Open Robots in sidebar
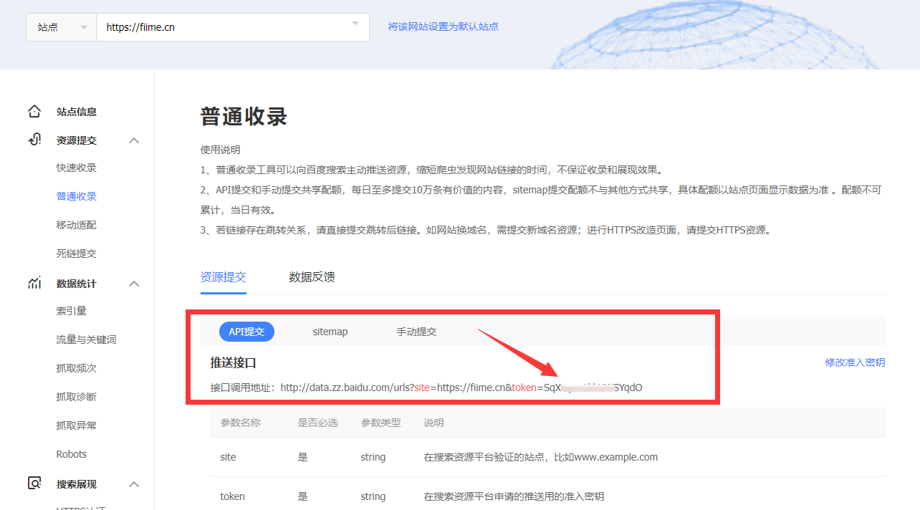 [x=72, y=454]
